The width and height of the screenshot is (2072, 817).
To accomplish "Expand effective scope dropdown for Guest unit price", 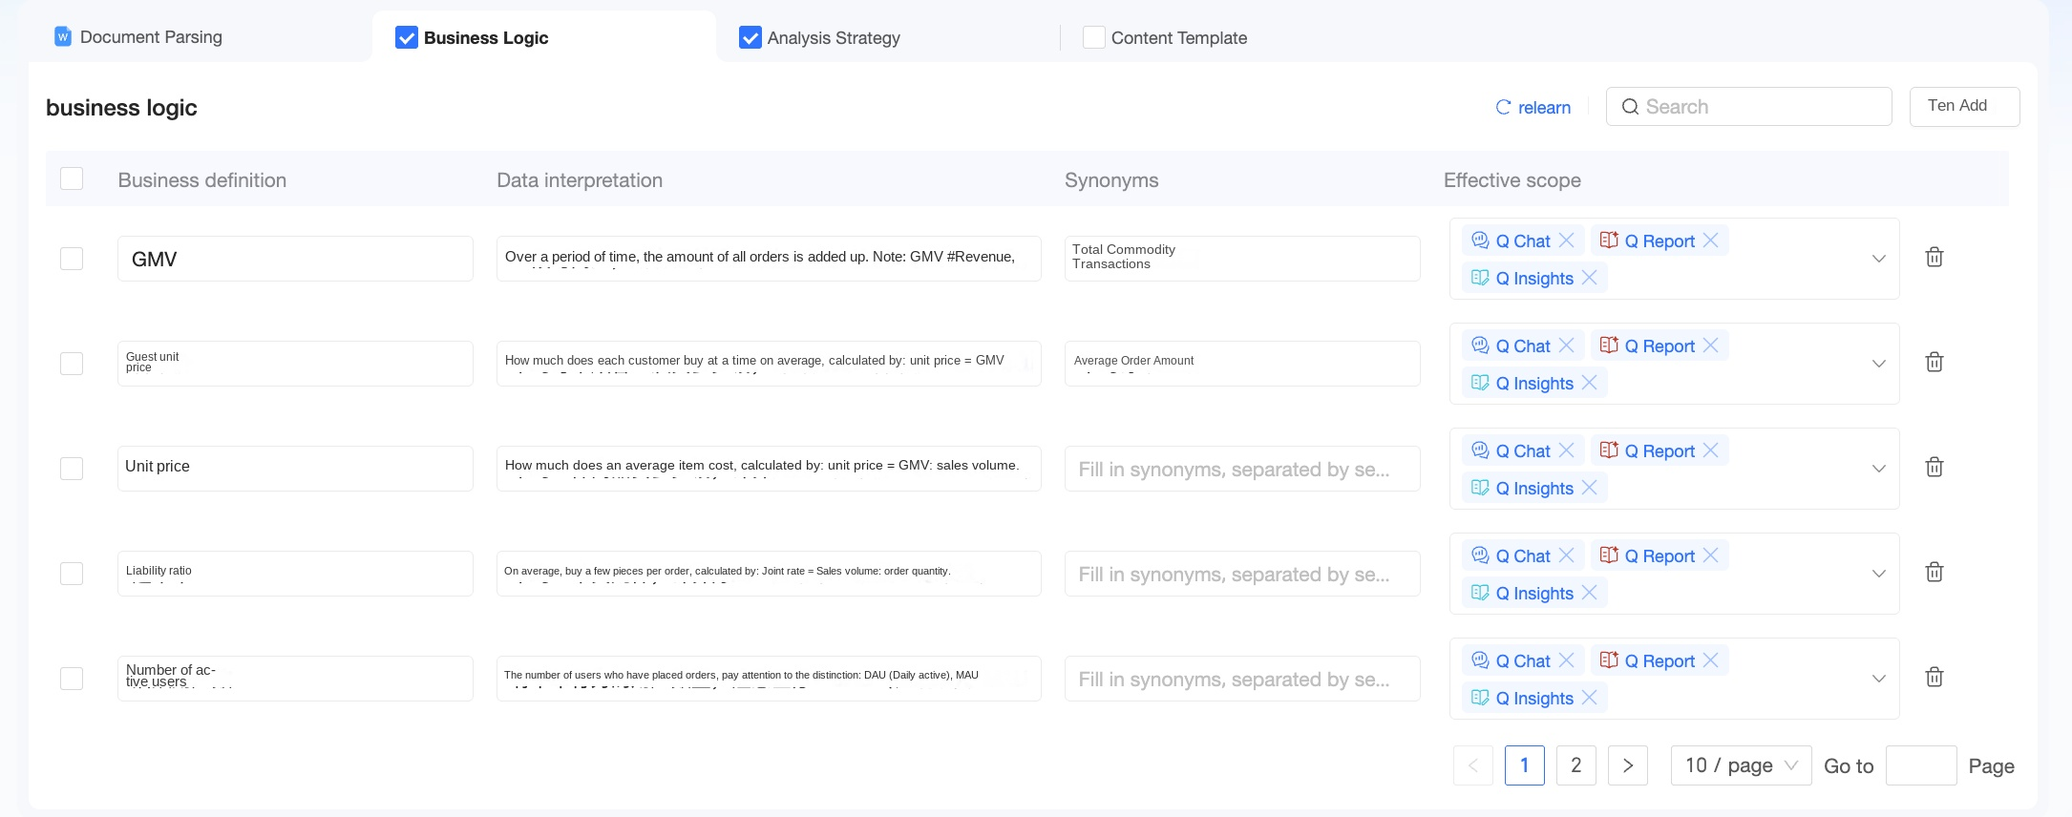I will (1878, 364).
